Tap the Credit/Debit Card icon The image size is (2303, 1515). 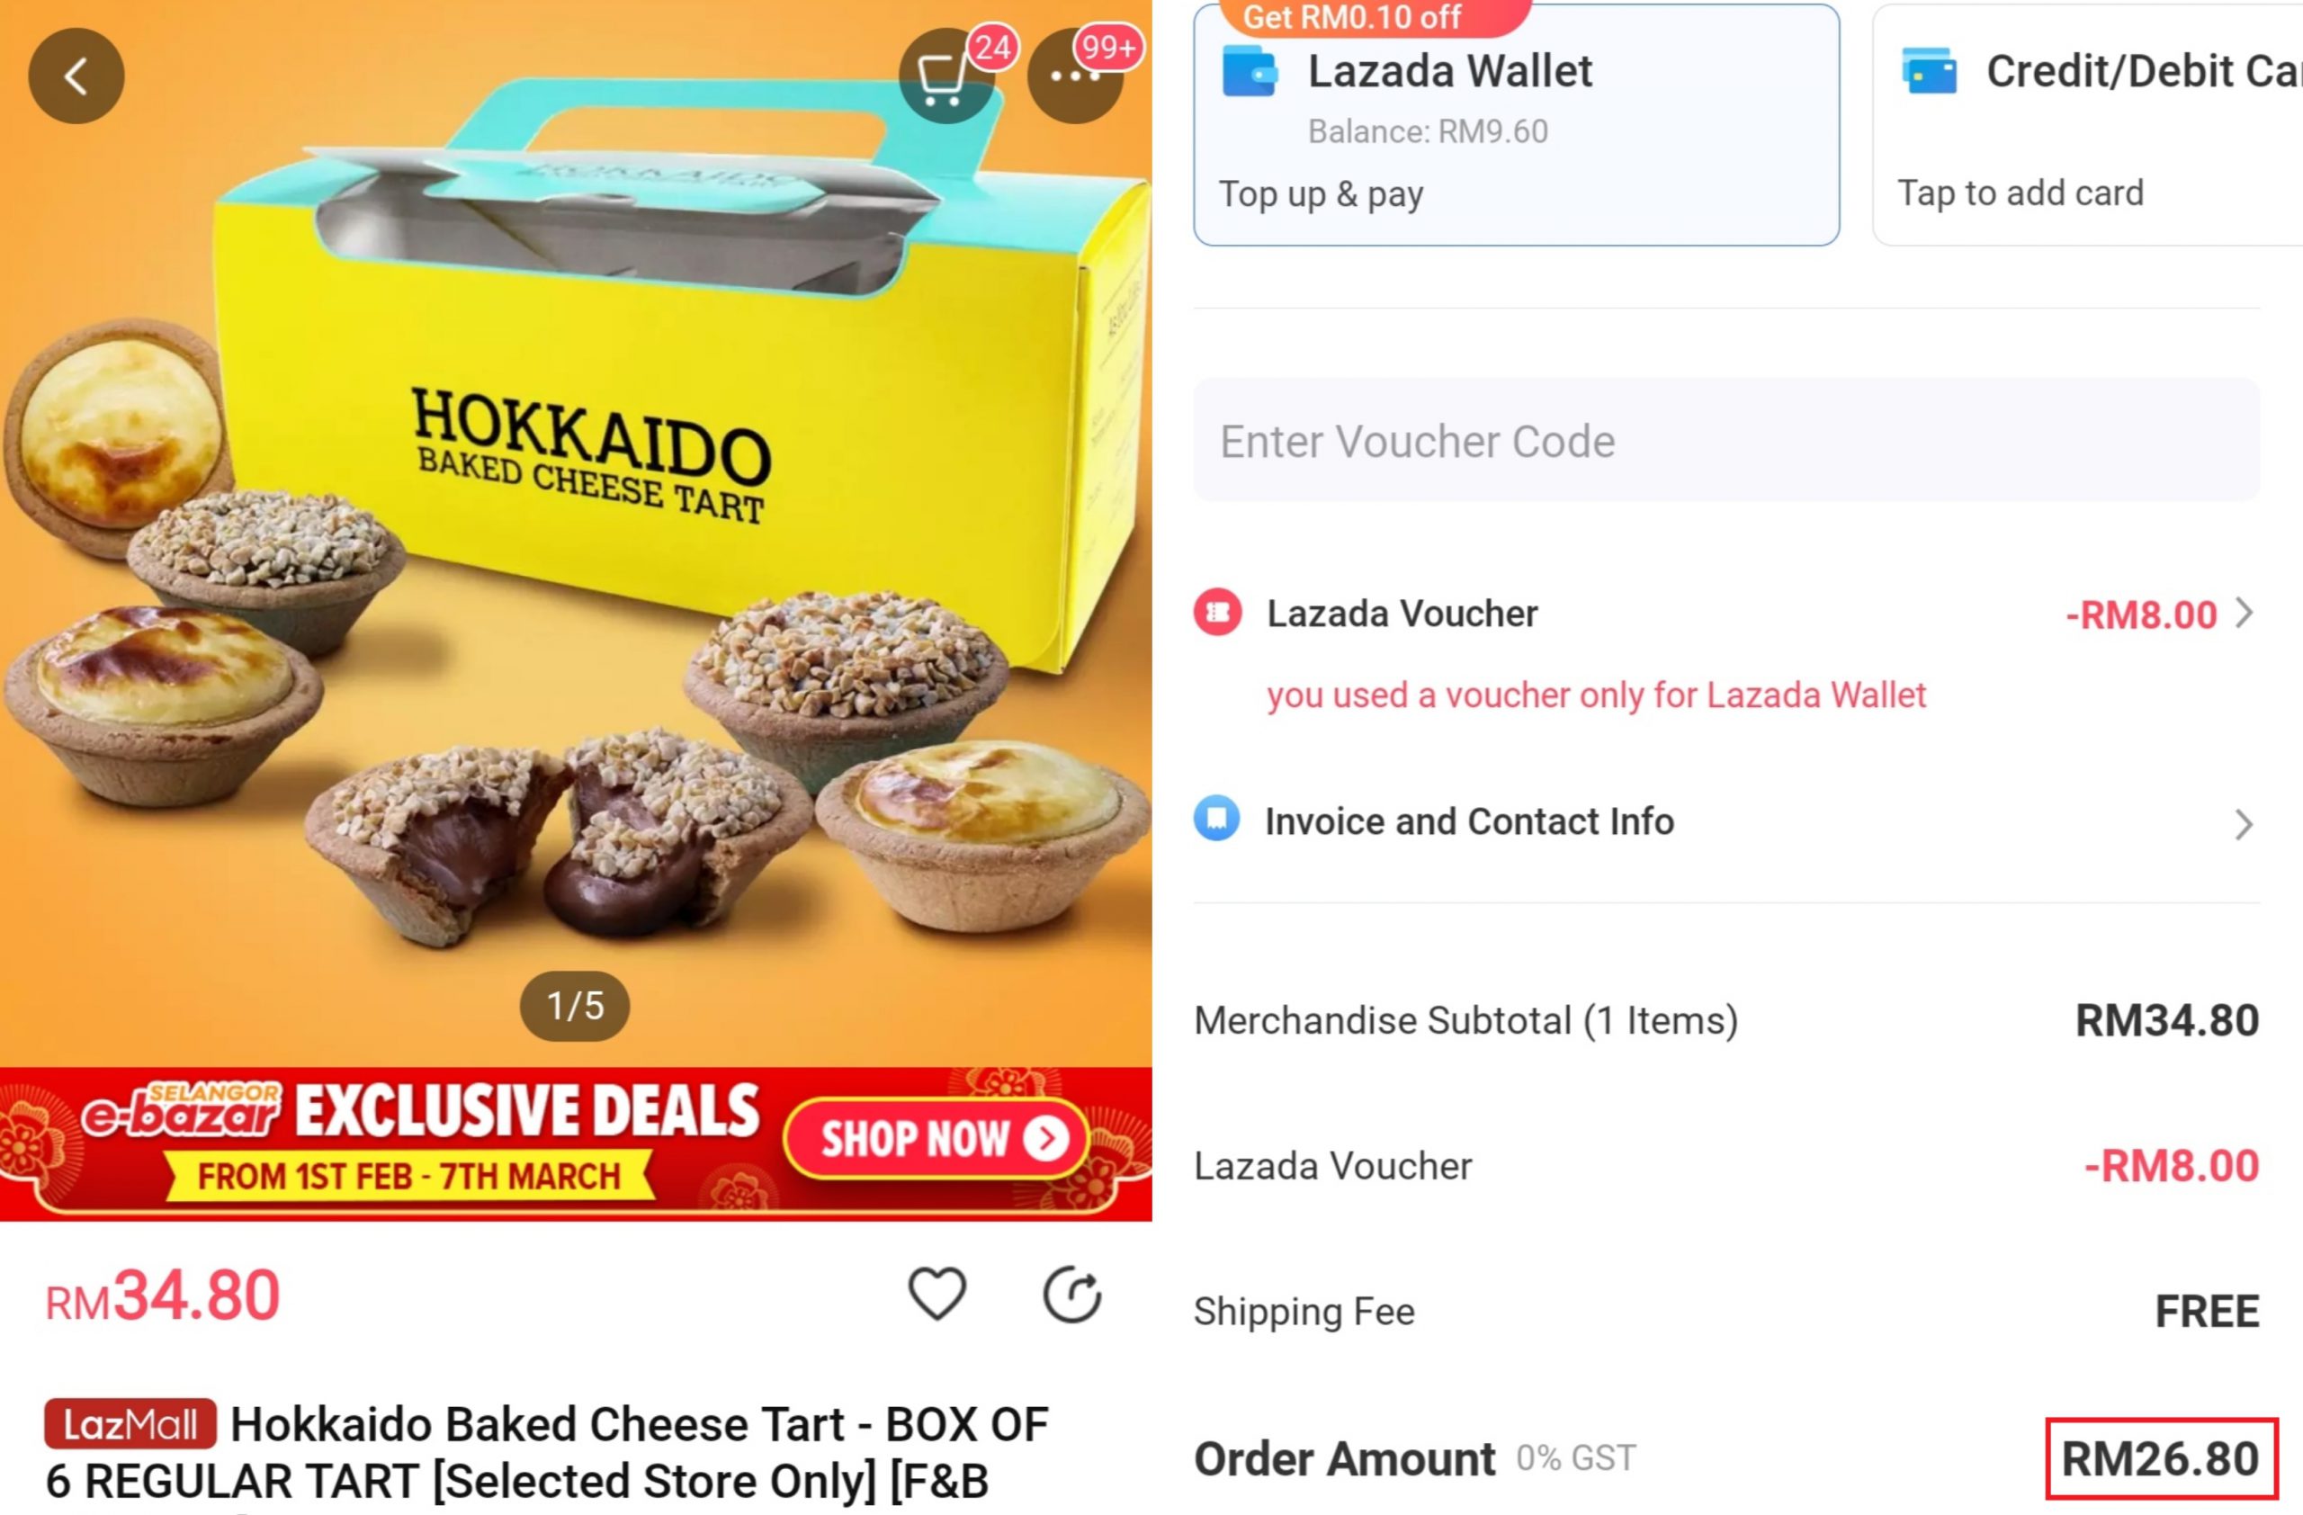pyautogui.click(x=1930, y=71)
